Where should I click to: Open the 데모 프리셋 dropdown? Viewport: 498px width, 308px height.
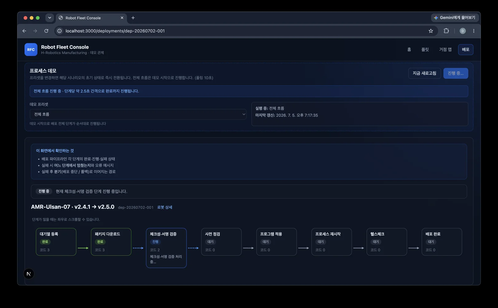click(x=138, y=114)
